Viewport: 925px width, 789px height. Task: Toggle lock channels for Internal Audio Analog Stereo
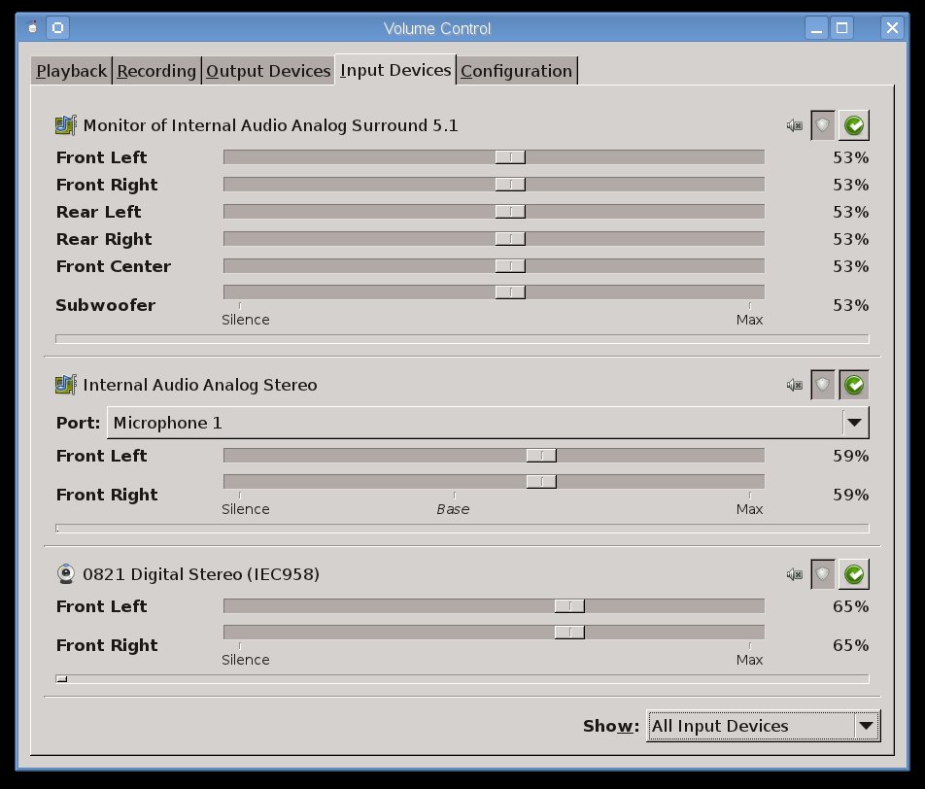point(823,386)
